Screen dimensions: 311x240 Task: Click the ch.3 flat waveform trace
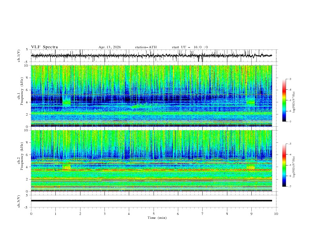point(151,201)
